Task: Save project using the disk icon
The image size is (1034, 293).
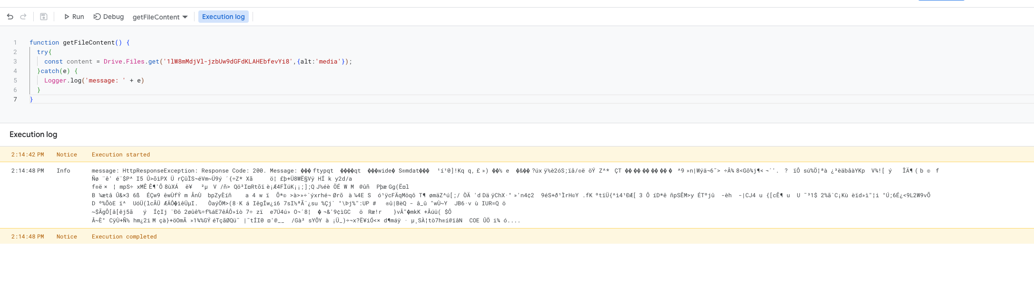Action: point(44,17)
